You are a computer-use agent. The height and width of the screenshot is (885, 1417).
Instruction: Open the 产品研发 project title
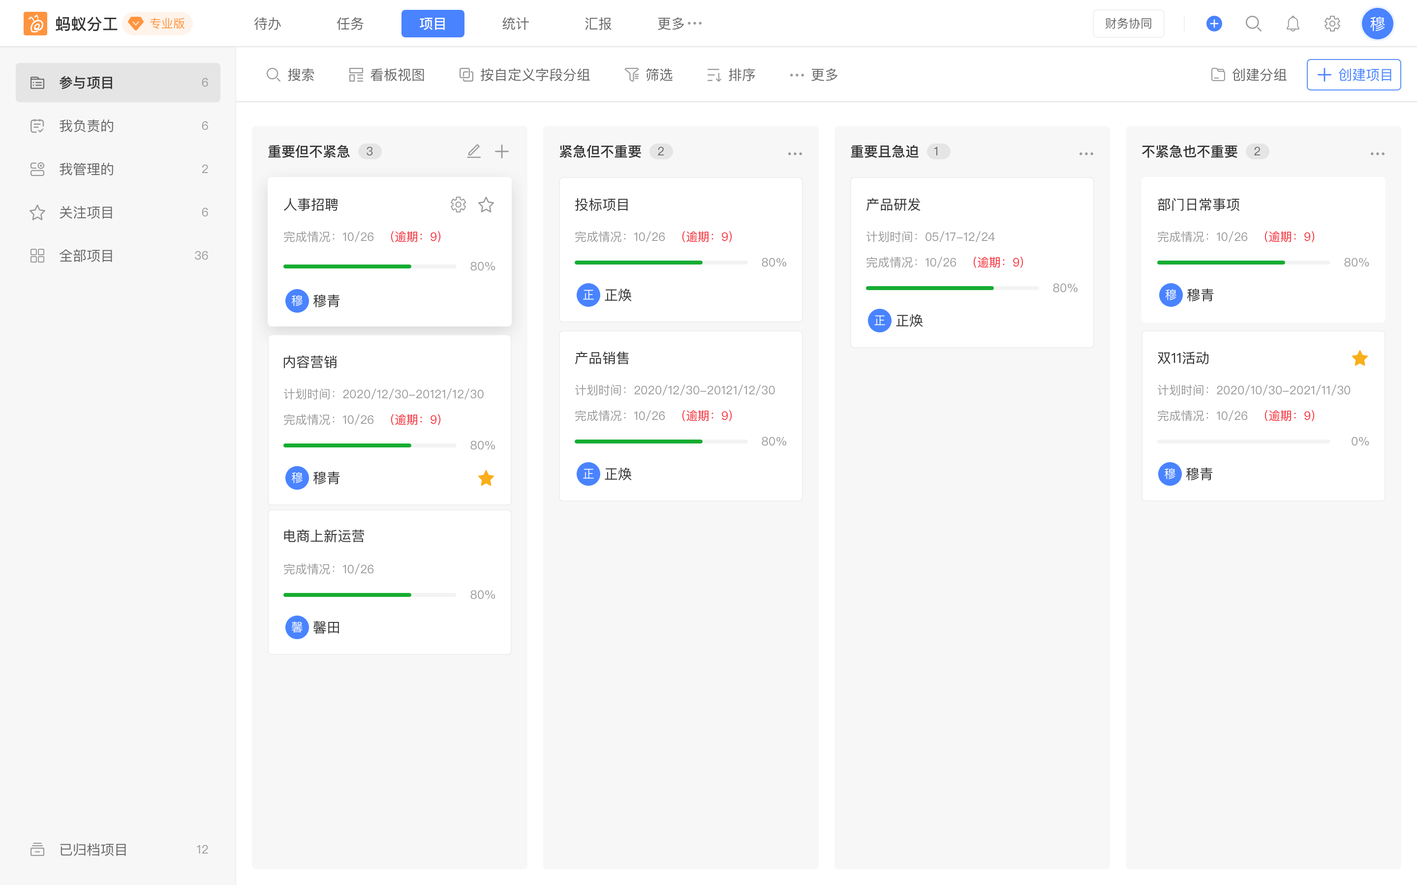click(893, 204)
